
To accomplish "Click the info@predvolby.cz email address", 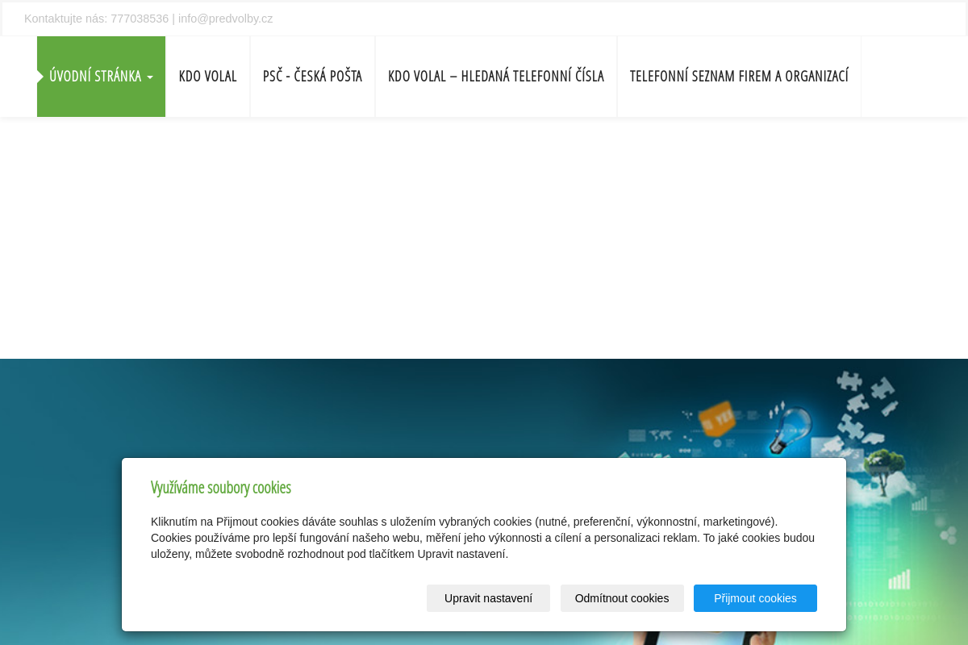I will click(x=225, y=19).
